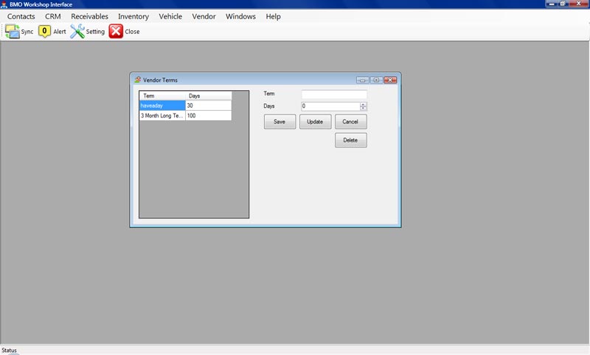Click the red Close toolbar icon
Screen dimensions: 590x355
tap(116, 32)
